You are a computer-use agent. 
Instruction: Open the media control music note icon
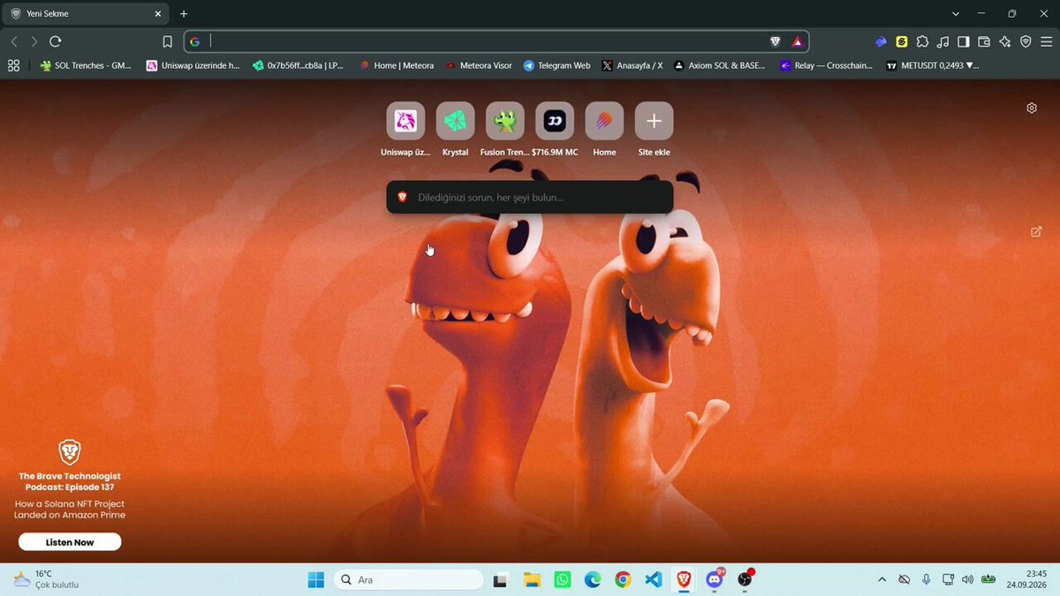coord(943,41)
